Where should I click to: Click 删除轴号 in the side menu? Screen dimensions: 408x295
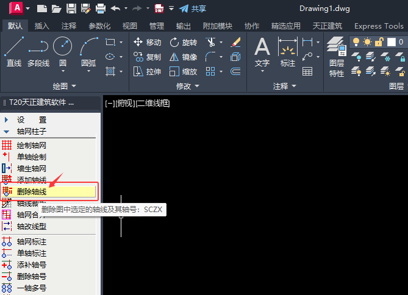(32, 276)
